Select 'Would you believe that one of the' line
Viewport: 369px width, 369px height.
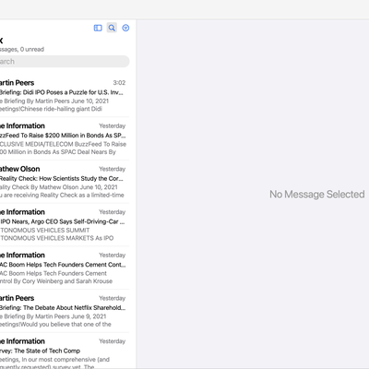point(65,324)
